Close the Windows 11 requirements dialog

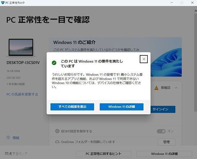pyautogui.click(x=144, y=59)
